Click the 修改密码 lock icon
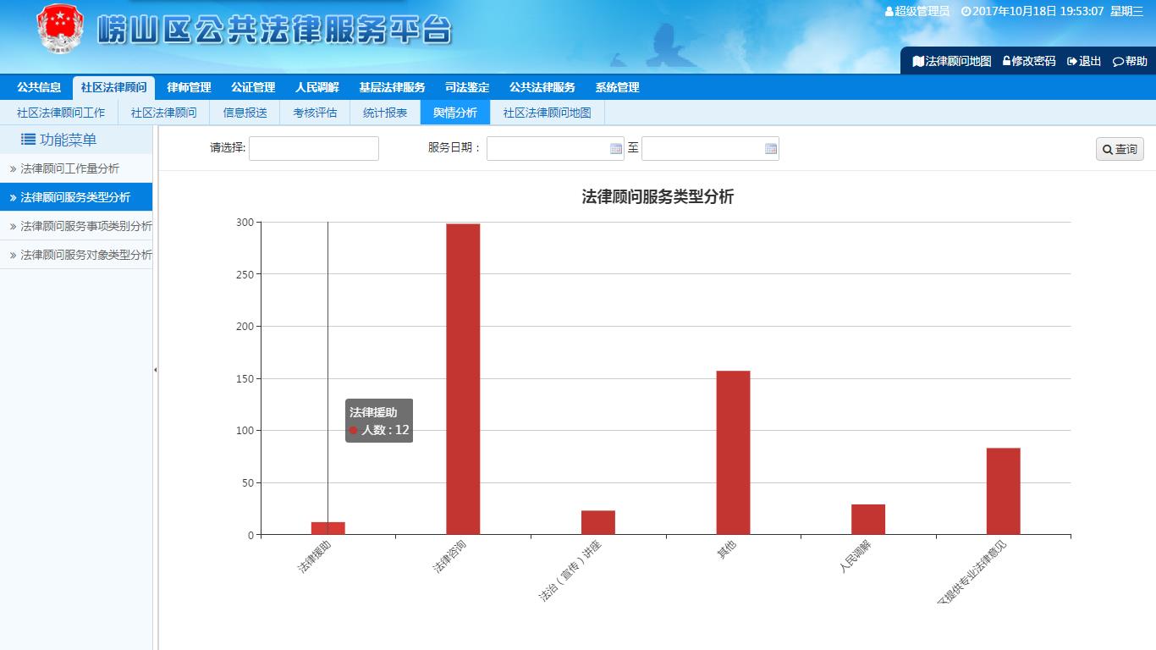Image resolution: width=1156 pixels, height=650 pixels. (1007, 62)
